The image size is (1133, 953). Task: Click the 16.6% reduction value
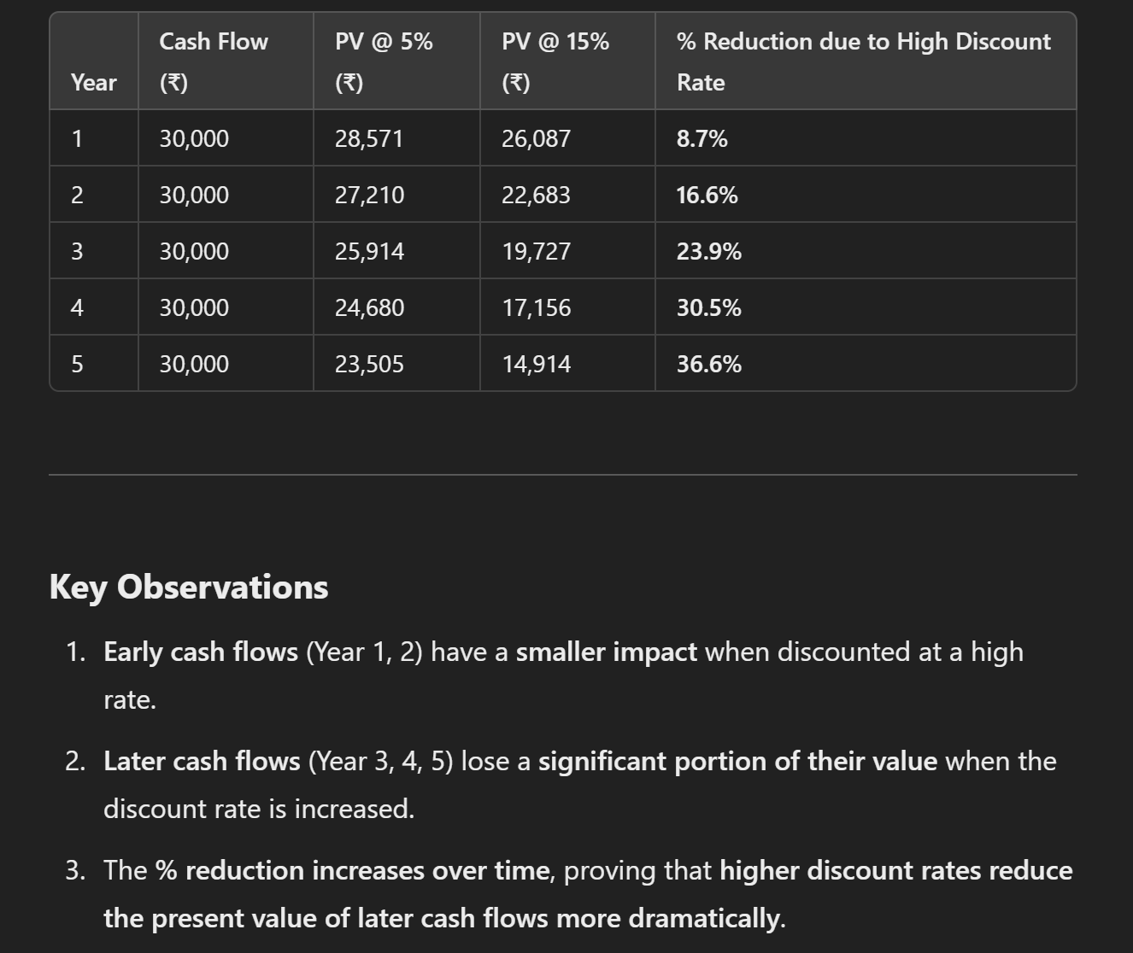707,196
